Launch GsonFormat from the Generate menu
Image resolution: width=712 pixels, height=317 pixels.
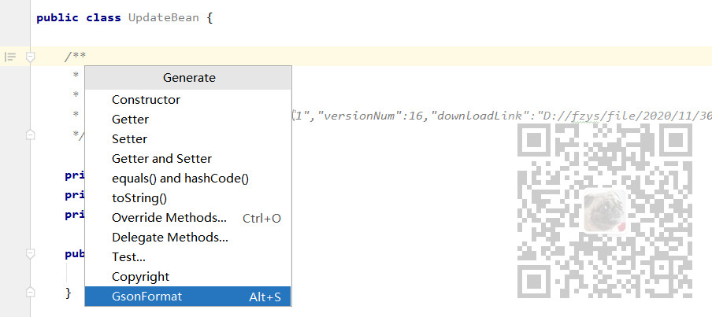(x=146, y=297)
